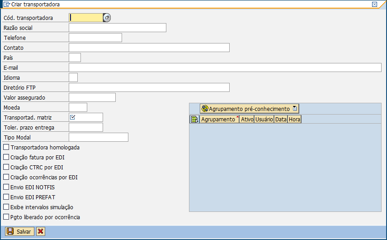Enable Transportadora homologada checkbox
This screenshot has width=387, height=240.
click(6, 147)
